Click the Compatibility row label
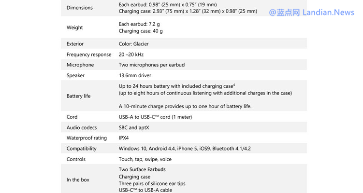The width and height of the screenshot is (363, 193). [x=82, y=149]
